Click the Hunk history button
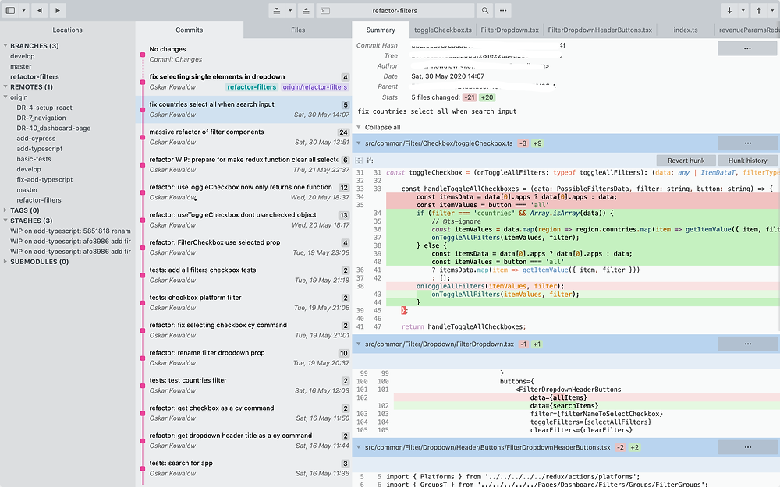 point(747,161)
